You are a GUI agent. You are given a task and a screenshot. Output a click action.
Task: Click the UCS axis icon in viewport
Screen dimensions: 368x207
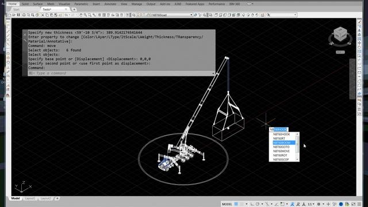(22, 187)
